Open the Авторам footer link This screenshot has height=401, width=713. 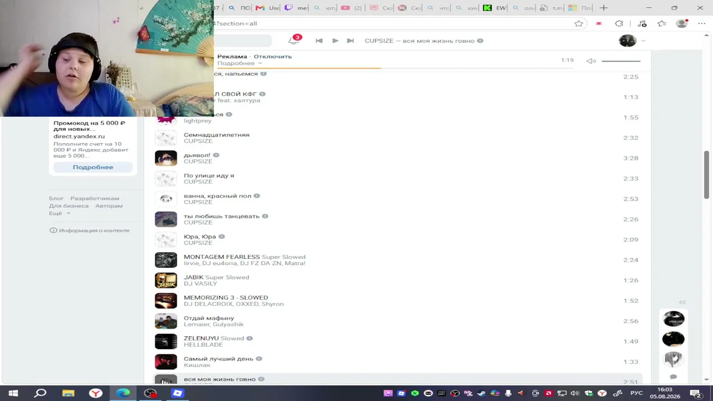(109, 206)
